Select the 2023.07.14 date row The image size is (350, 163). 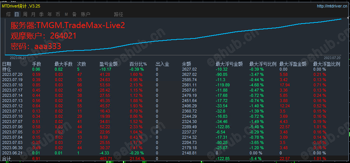click(x=12, y=95)
